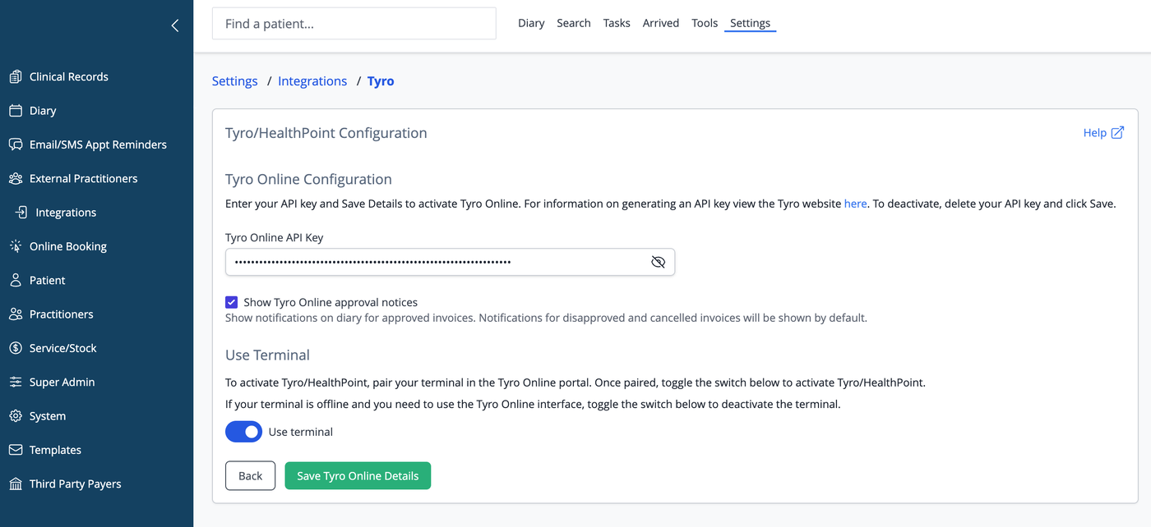Open the Arrived tab
The height and width of the screenshot is (527, 1151).
click(x=661, y=23)
